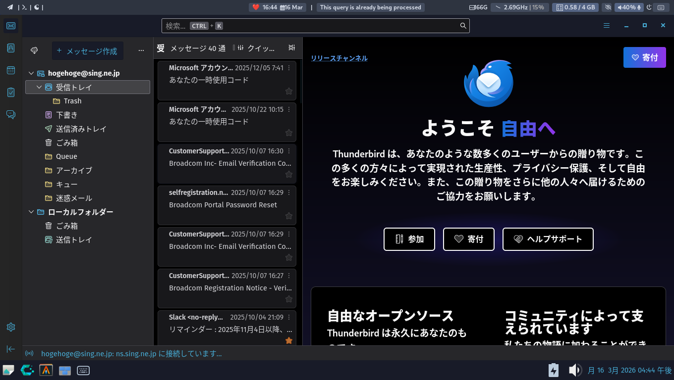The width and height of the screenshot is (674, 380).
Task: Open the Mail space in the sidebar
Action: tap(11, 26)
